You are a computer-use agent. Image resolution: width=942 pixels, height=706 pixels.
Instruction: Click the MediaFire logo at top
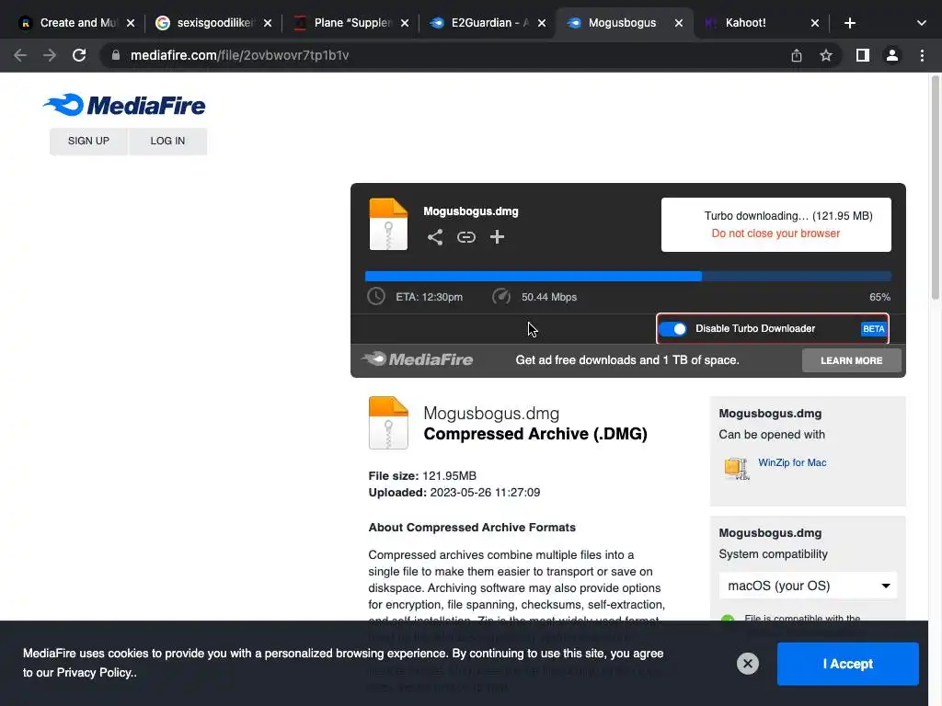[x=124, y=105]
